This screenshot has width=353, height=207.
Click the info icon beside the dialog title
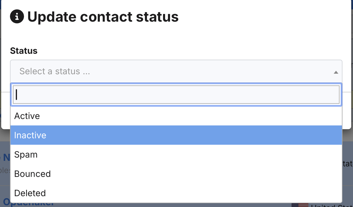click(x=17, y=17)
